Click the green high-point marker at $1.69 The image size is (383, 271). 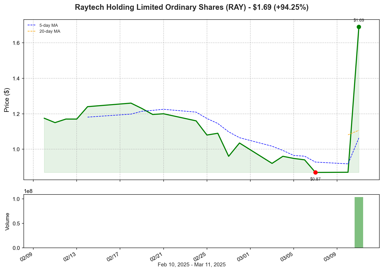(x=359, y=27)
